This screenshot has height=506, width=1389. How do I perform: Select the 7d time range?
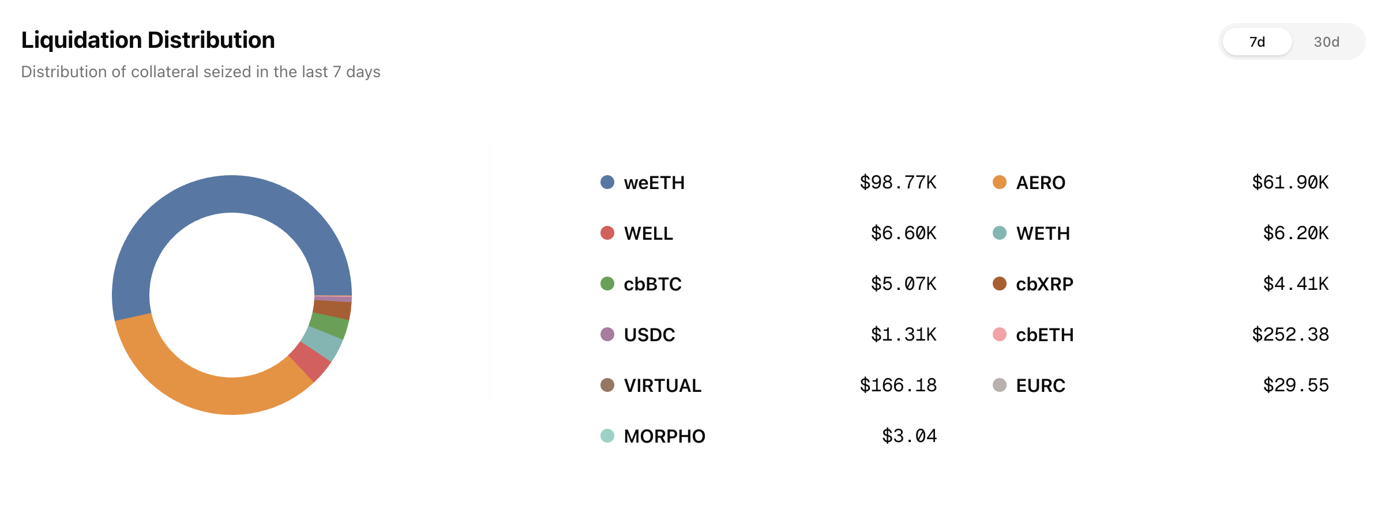click(x=1257, y=42)
